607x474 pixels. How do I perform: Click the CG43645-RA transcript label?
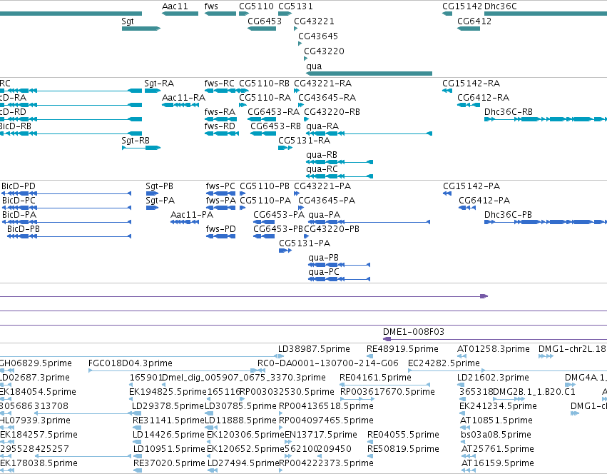click(327, 98)
